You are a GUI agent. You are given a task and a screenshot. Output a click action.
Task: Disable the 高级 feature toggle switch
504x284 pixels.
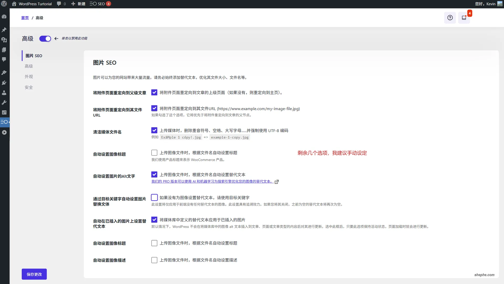pos(45,39)
